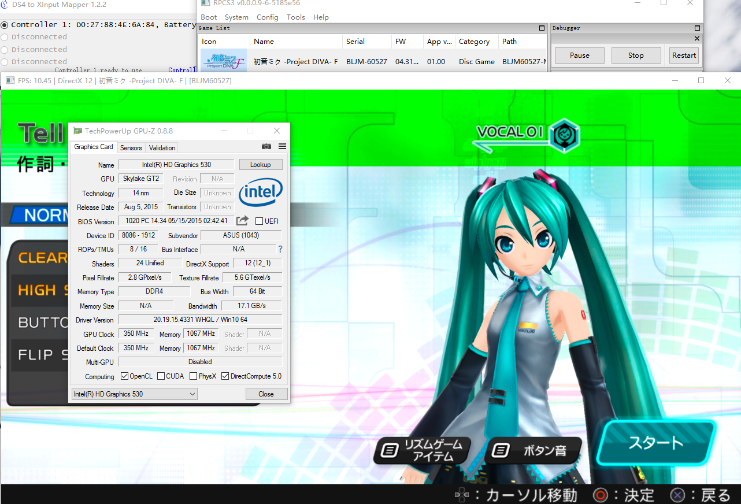Click the Driver Version field
Image resolution: width=741 pixels, height=504 pixels.
coord(201,320)
